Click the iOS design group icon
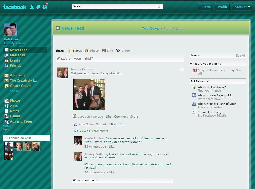Screen dimensions: 255x189 7,75
